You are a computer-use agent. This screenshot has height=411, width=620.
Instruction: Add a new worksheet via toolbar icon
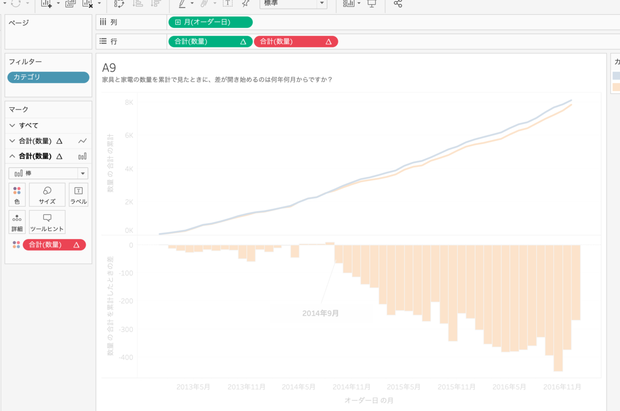click(47, 3)
